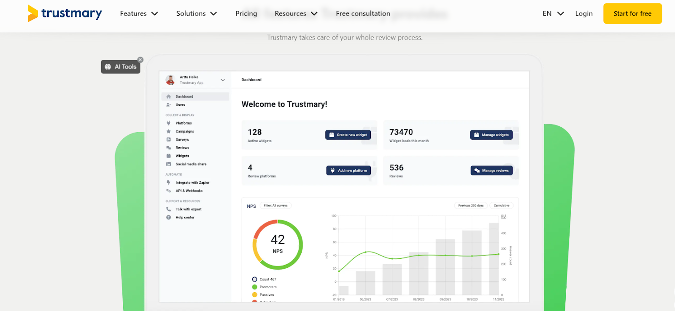Click the Start for free button

(632, 13)
